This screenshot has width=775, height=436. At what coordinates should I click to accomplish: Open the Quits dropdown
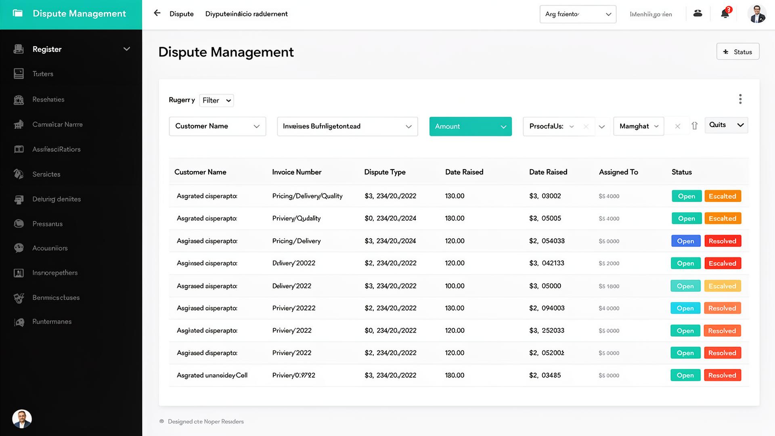coord(726,125)
